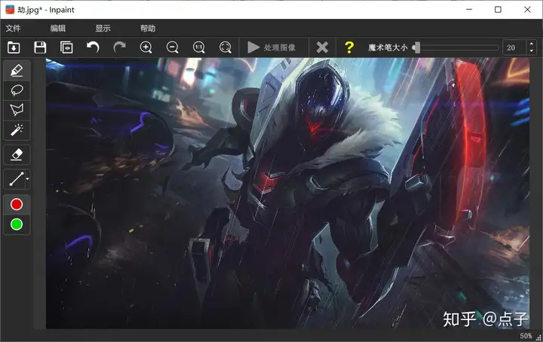
Task: Zoom out with the minus magnifier
Action: coord(172,47)
